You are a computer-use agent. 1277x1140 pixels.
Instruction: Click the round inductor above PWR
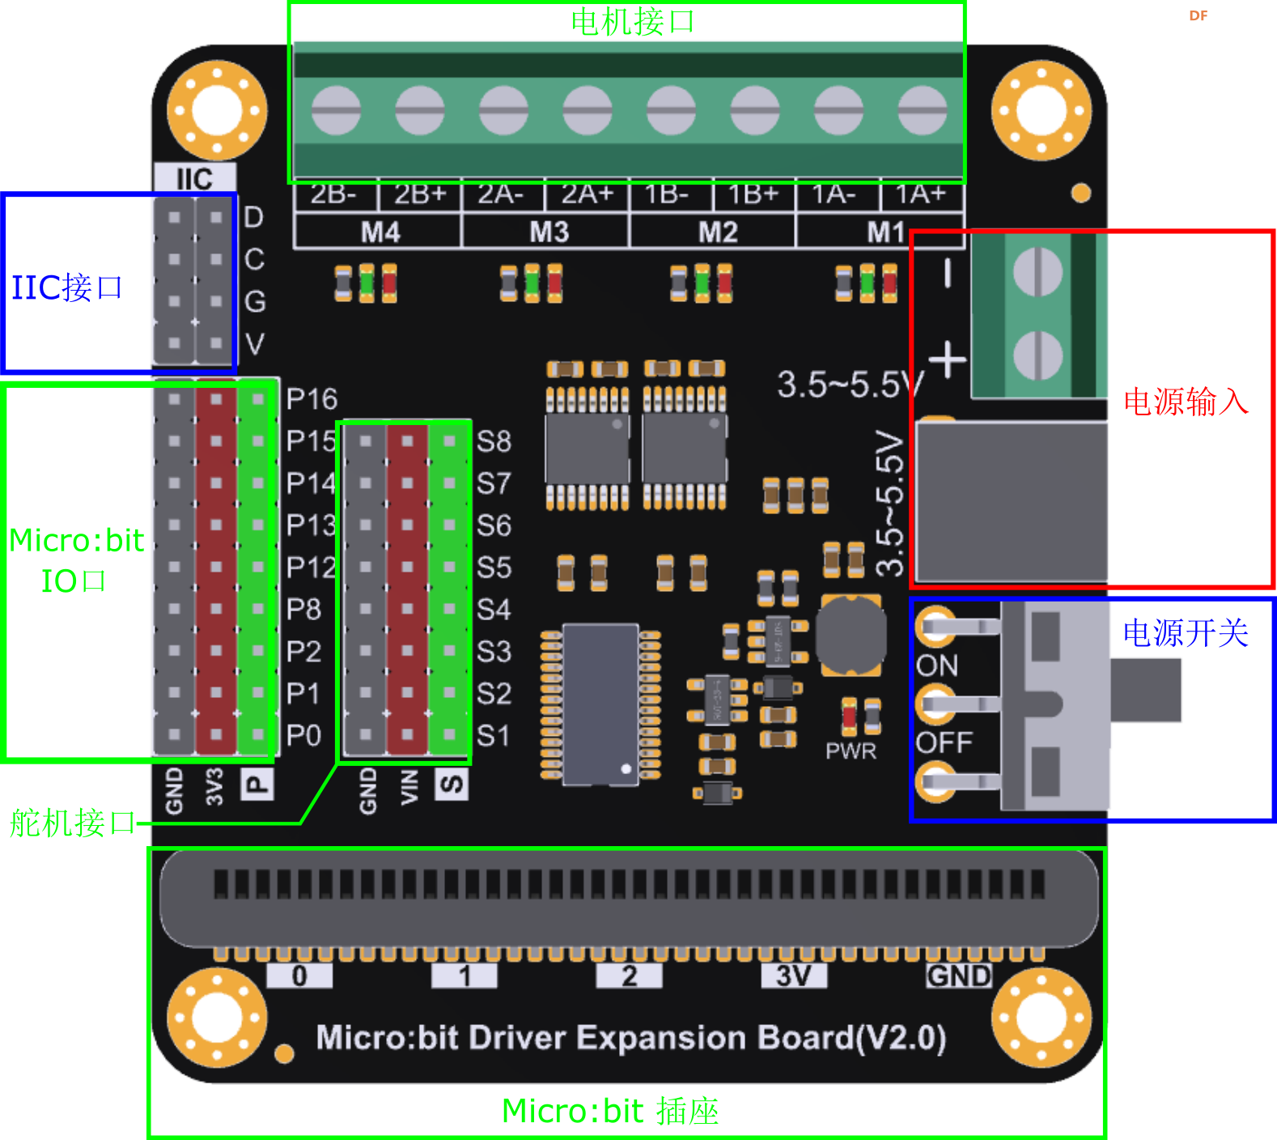(850, 636)
